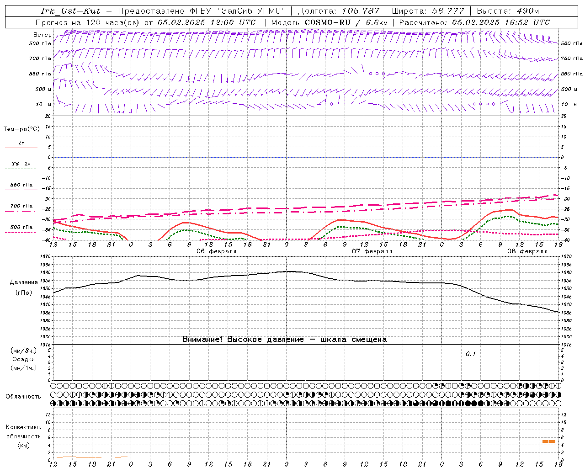Click the Td 2м legend entry

(21, 164)
